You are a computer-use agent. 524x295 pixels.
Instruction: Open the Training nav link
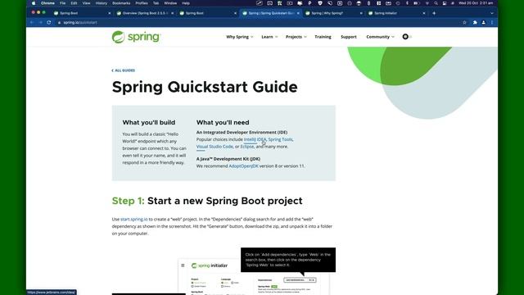pos(323,37)
